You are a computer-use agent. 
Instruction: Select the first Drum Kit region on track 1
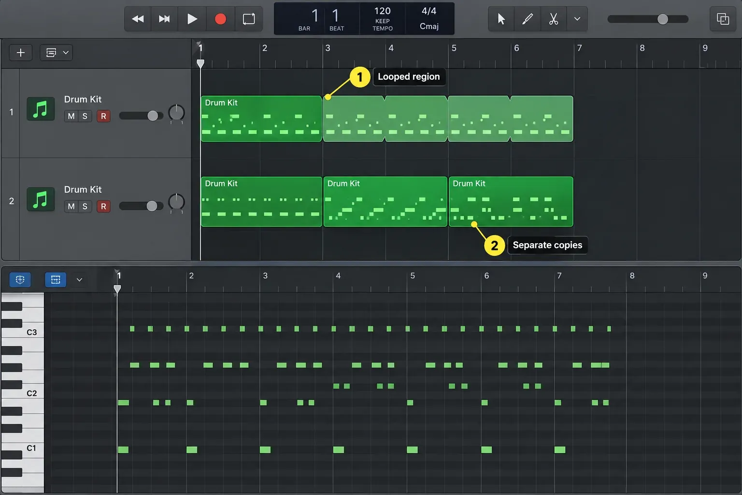[261, 119]
